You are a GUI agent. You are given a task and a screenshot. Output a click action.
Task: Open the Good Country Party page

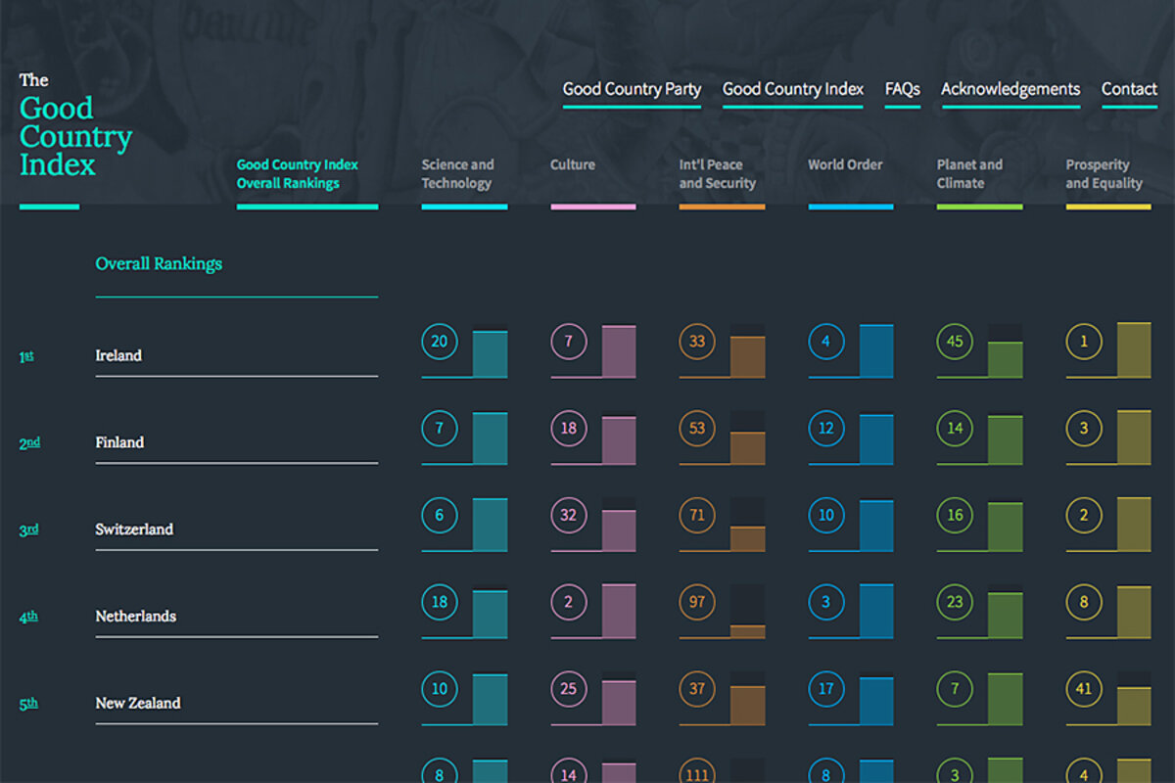pyautogui.click(x=632, y=89)
